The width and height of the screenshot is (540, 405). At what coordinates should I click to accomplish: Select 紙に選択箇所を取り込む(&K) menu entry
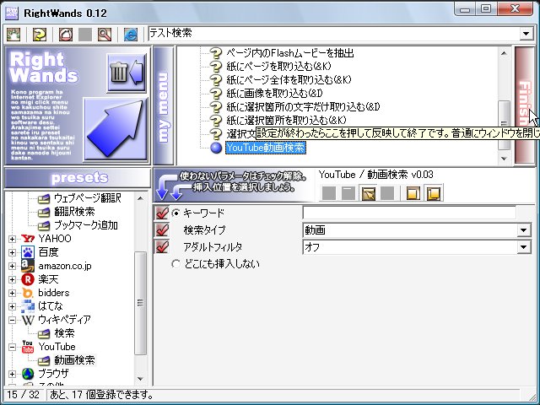(x=286, y=120)
